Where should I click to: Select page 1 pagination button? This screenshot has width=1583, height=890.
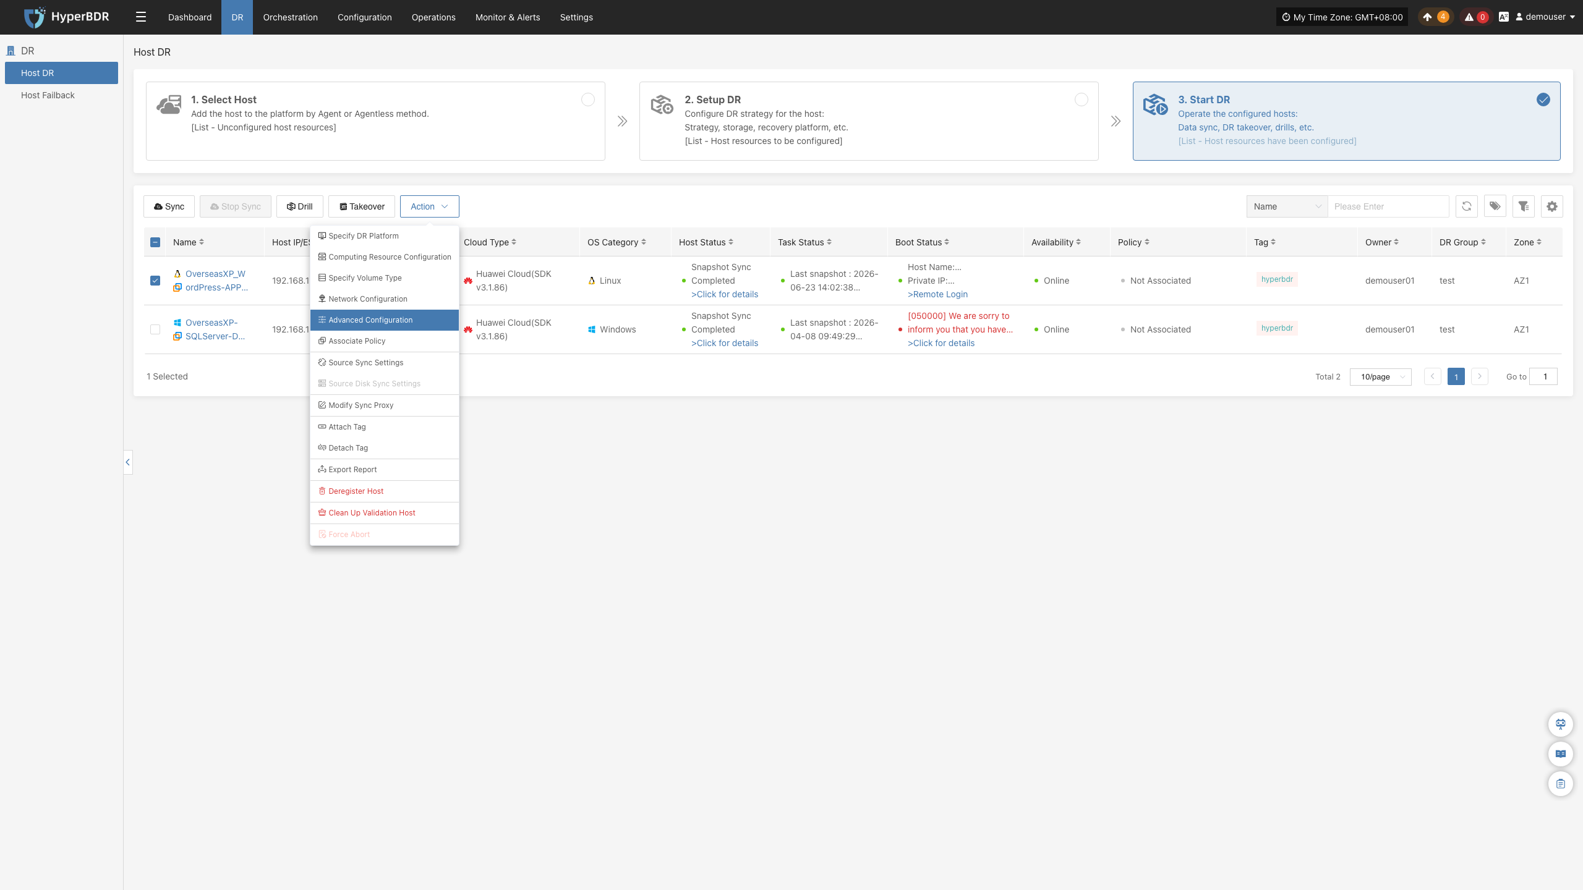1456,376
